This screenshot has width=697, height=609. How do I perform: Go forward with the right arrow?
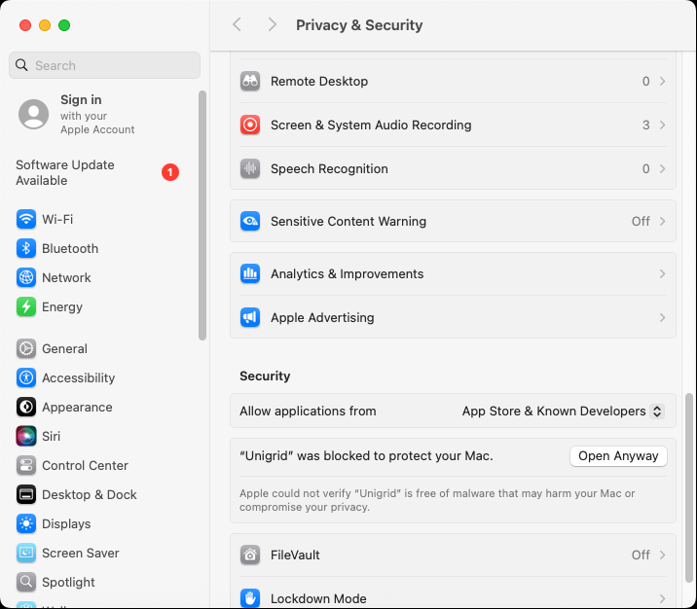point(272,25)
